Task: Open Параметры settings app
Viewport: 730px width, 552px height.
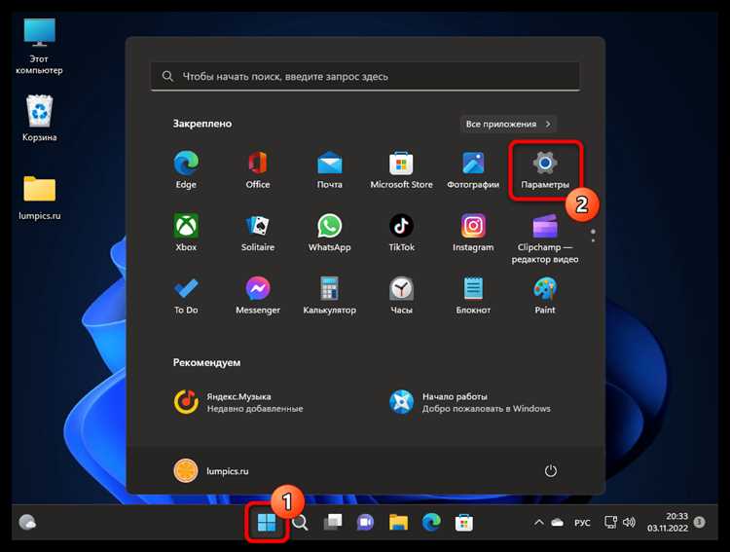Action: coord(545,169)
